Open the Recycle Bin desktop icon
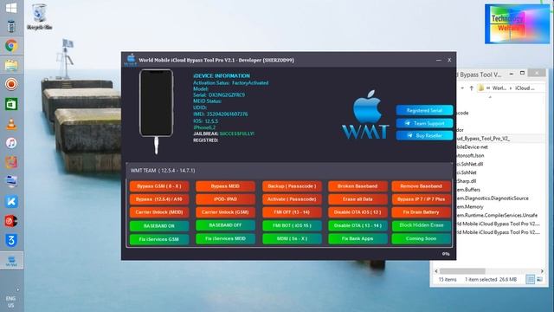The width and height of the screenshot is (554, 312). [39, 16]
